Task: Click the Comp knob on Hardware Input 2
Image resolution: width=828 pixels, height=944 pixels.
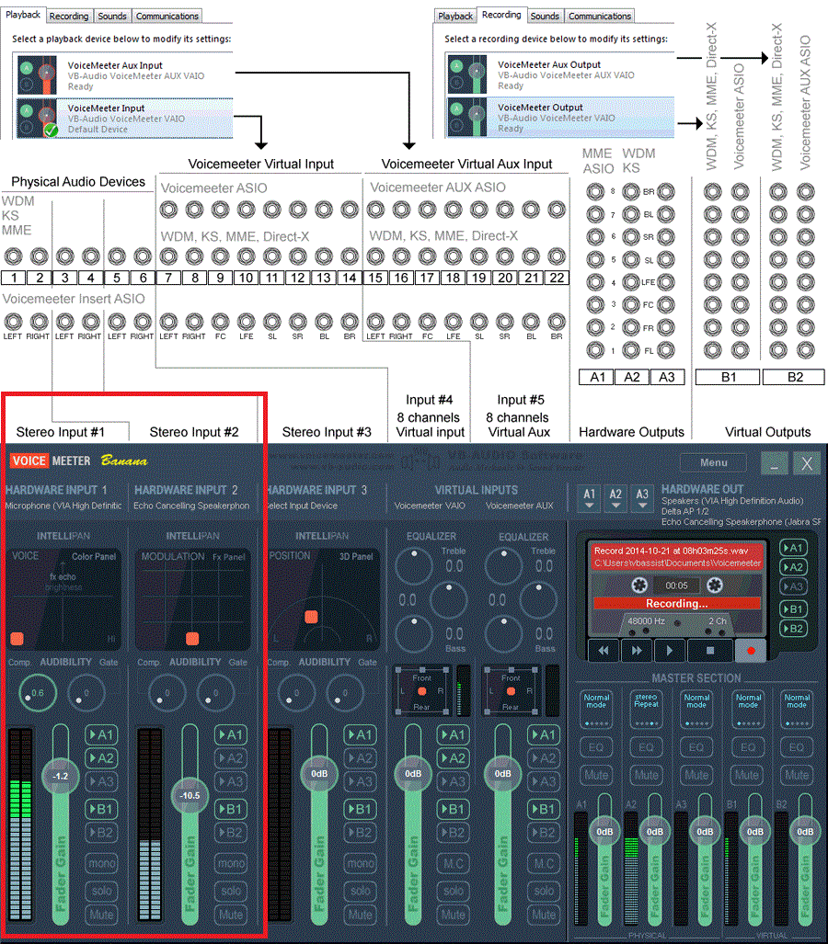Action: 167,693
